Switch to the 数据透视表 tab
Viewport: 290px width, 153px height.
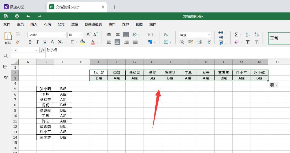click(93, 24)
